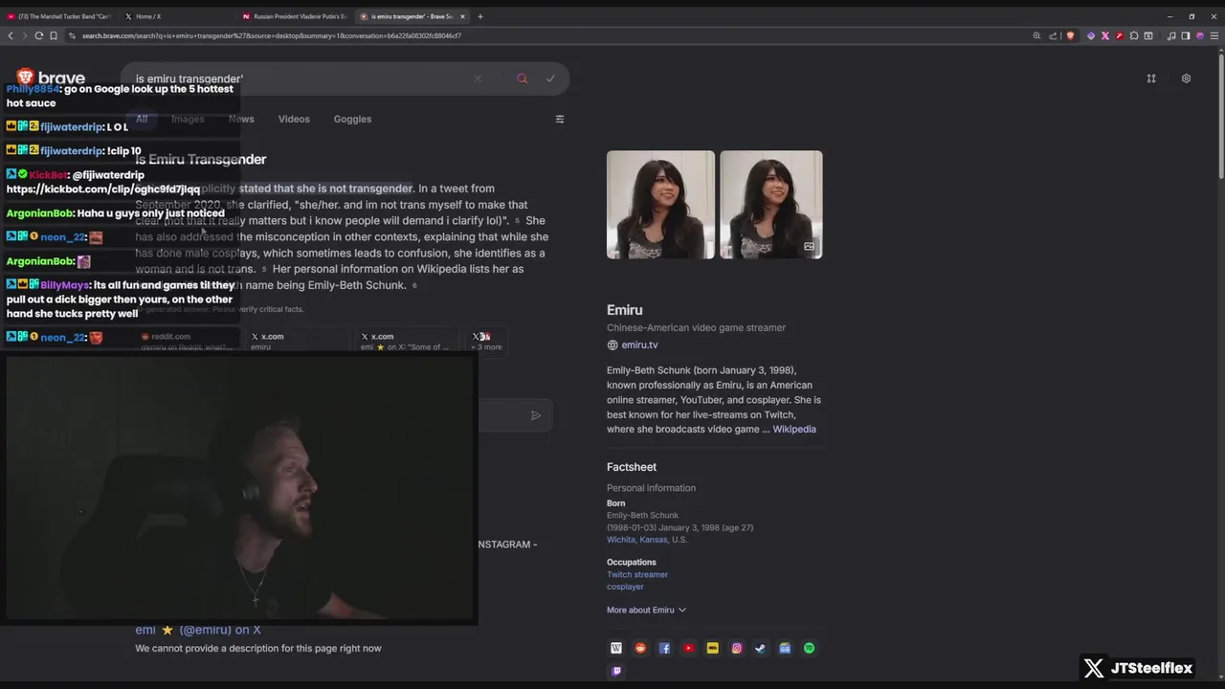Switch to the Home / X tab
Viewport: 1225px width, 689px height.
pos(178,16)
